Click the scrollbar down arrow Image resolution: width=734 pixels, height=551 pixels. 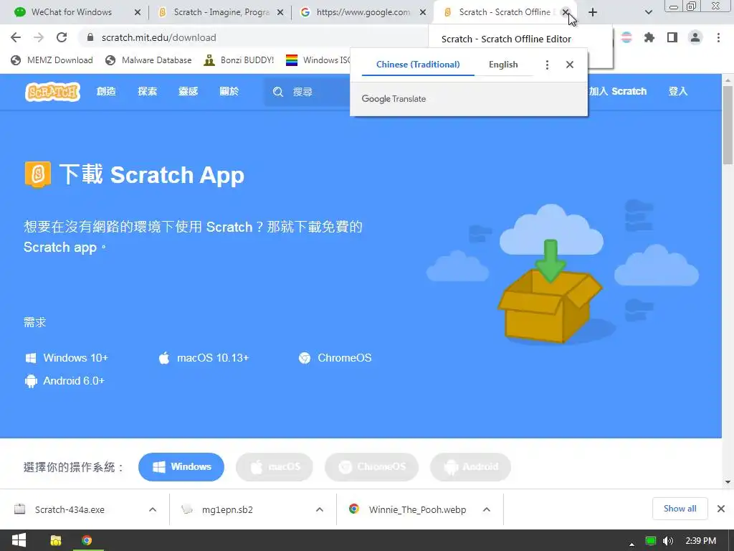[728, 481]
